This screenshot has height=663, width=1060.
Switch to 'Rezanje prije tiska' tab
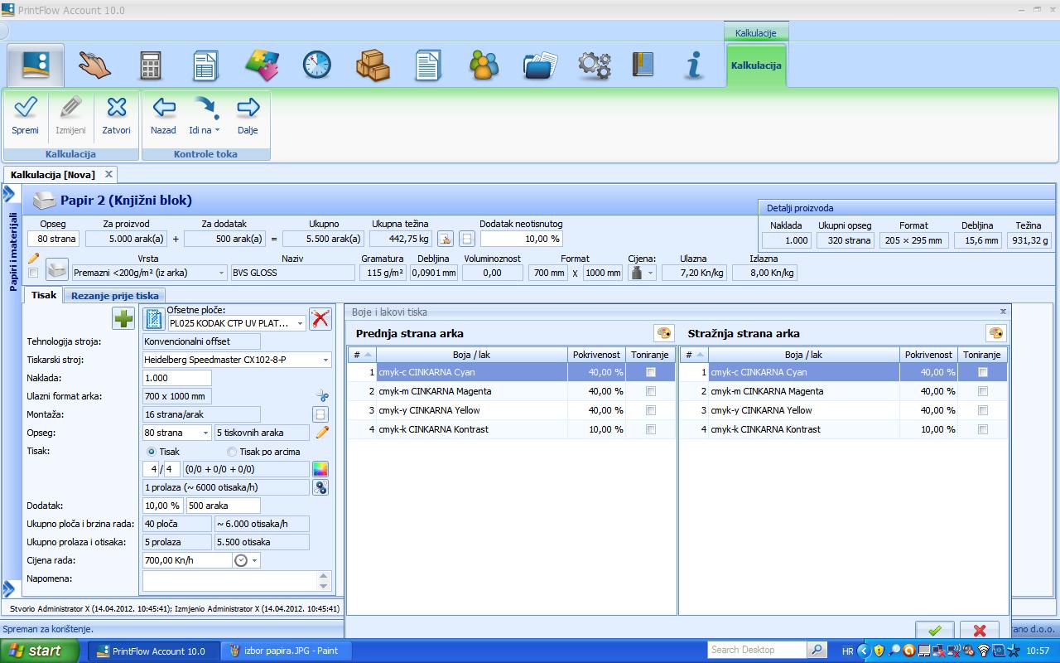tap(115, 295)
